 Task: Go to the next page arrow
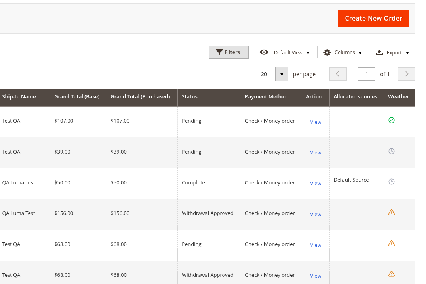coord(407,74)
